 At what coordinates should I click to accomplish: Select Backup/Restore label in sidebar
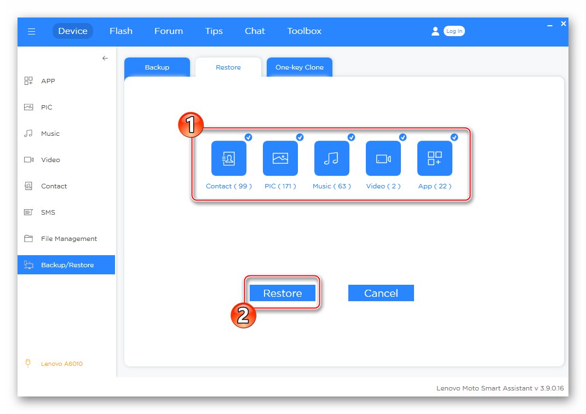(x=68, y=265)
